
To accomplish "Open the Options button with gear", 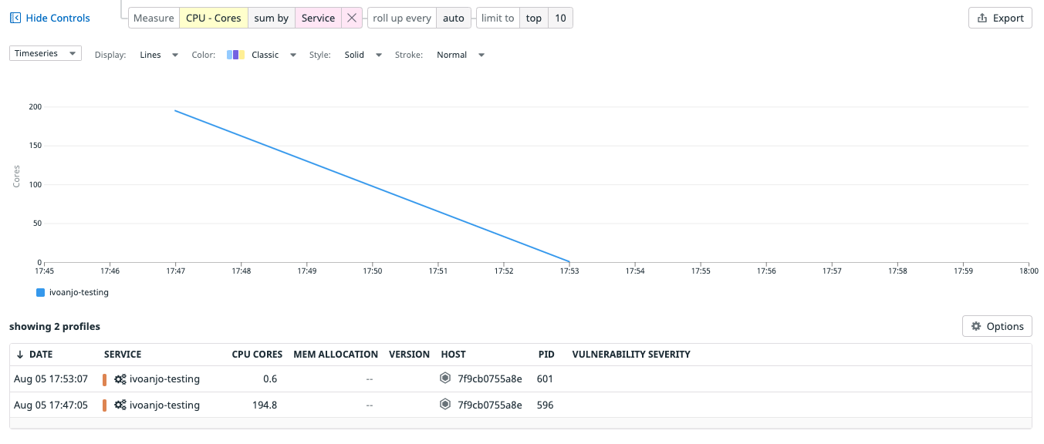I will coord(997,326).
